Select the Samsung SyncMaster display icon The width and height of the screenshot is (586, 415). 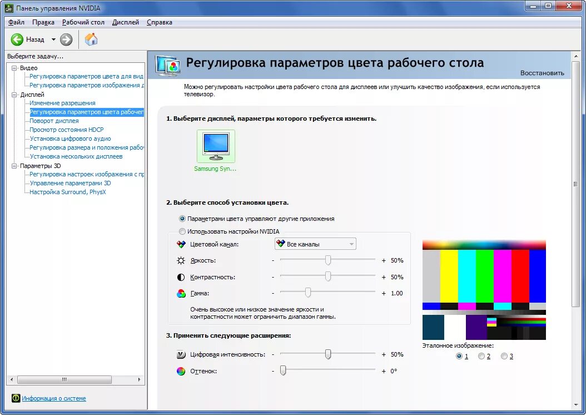(x=216, y=146)
